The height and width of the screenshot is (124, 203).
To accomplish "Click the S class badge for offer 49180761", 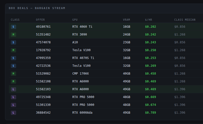I will [x=13, y=27].
